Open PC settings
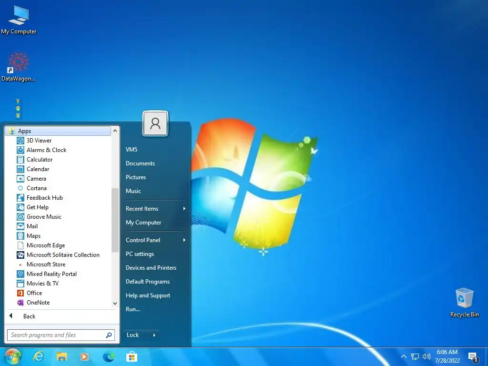 pyautogui.click(x=140, y=254)
